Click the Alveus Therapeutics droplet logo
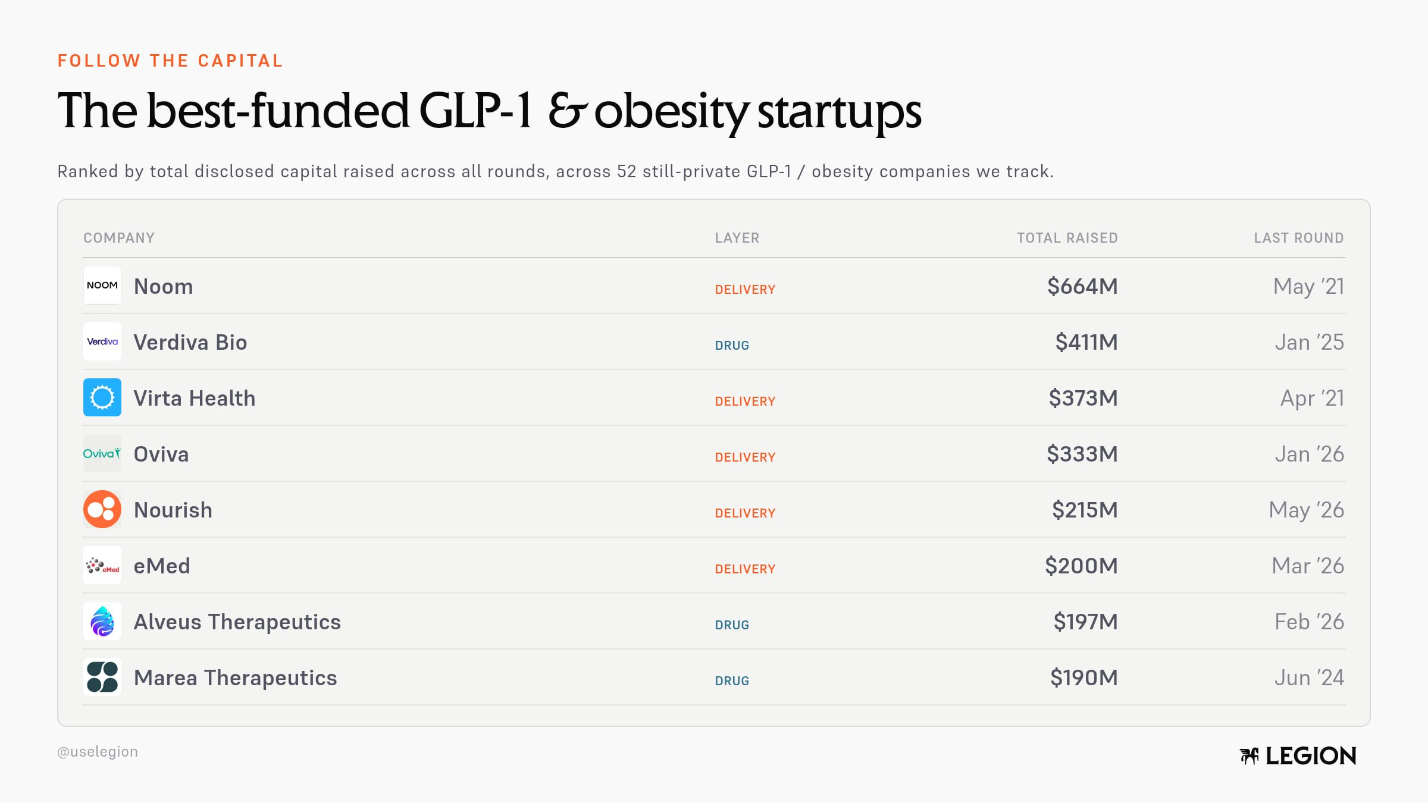Viewport: 1428px width, 803px height. [x=102, y=621]
